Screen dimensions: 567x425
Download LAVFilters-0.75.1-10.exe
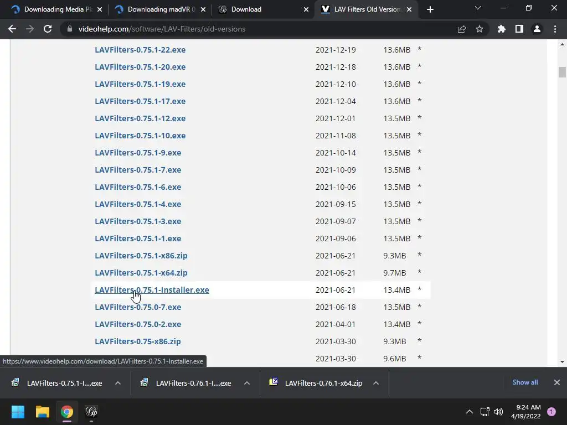[140, 136]
